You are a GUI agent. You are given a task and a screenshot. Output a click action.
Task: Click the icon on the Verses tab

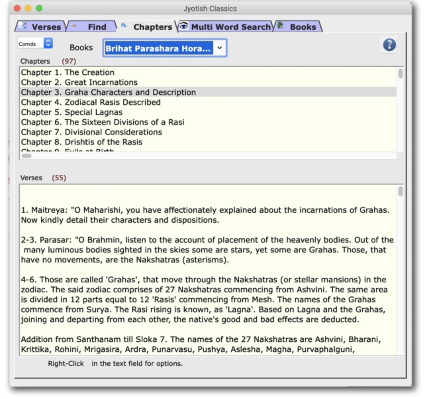(x=23, y=26)
